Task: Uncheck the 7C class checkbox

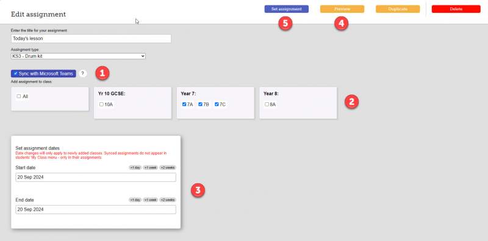Action: 217,104
